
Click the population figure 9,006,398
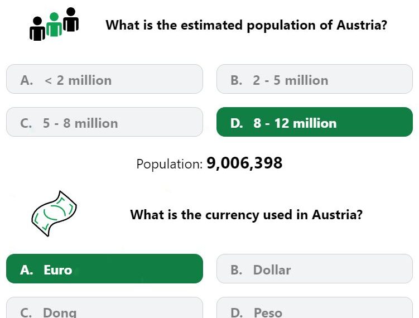coord(244,163)
